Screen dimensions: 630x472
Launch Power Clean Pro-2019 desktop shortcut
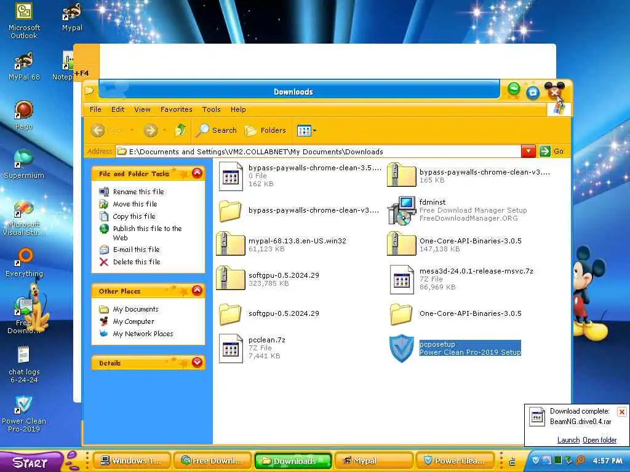[x=24, y=414]
